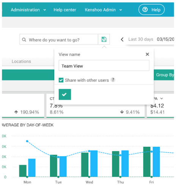Image resolution: width=179 pixels, height=187 pixels.
Task: Open the Last 30 days date picker
Action: click(x=141, y=39)
